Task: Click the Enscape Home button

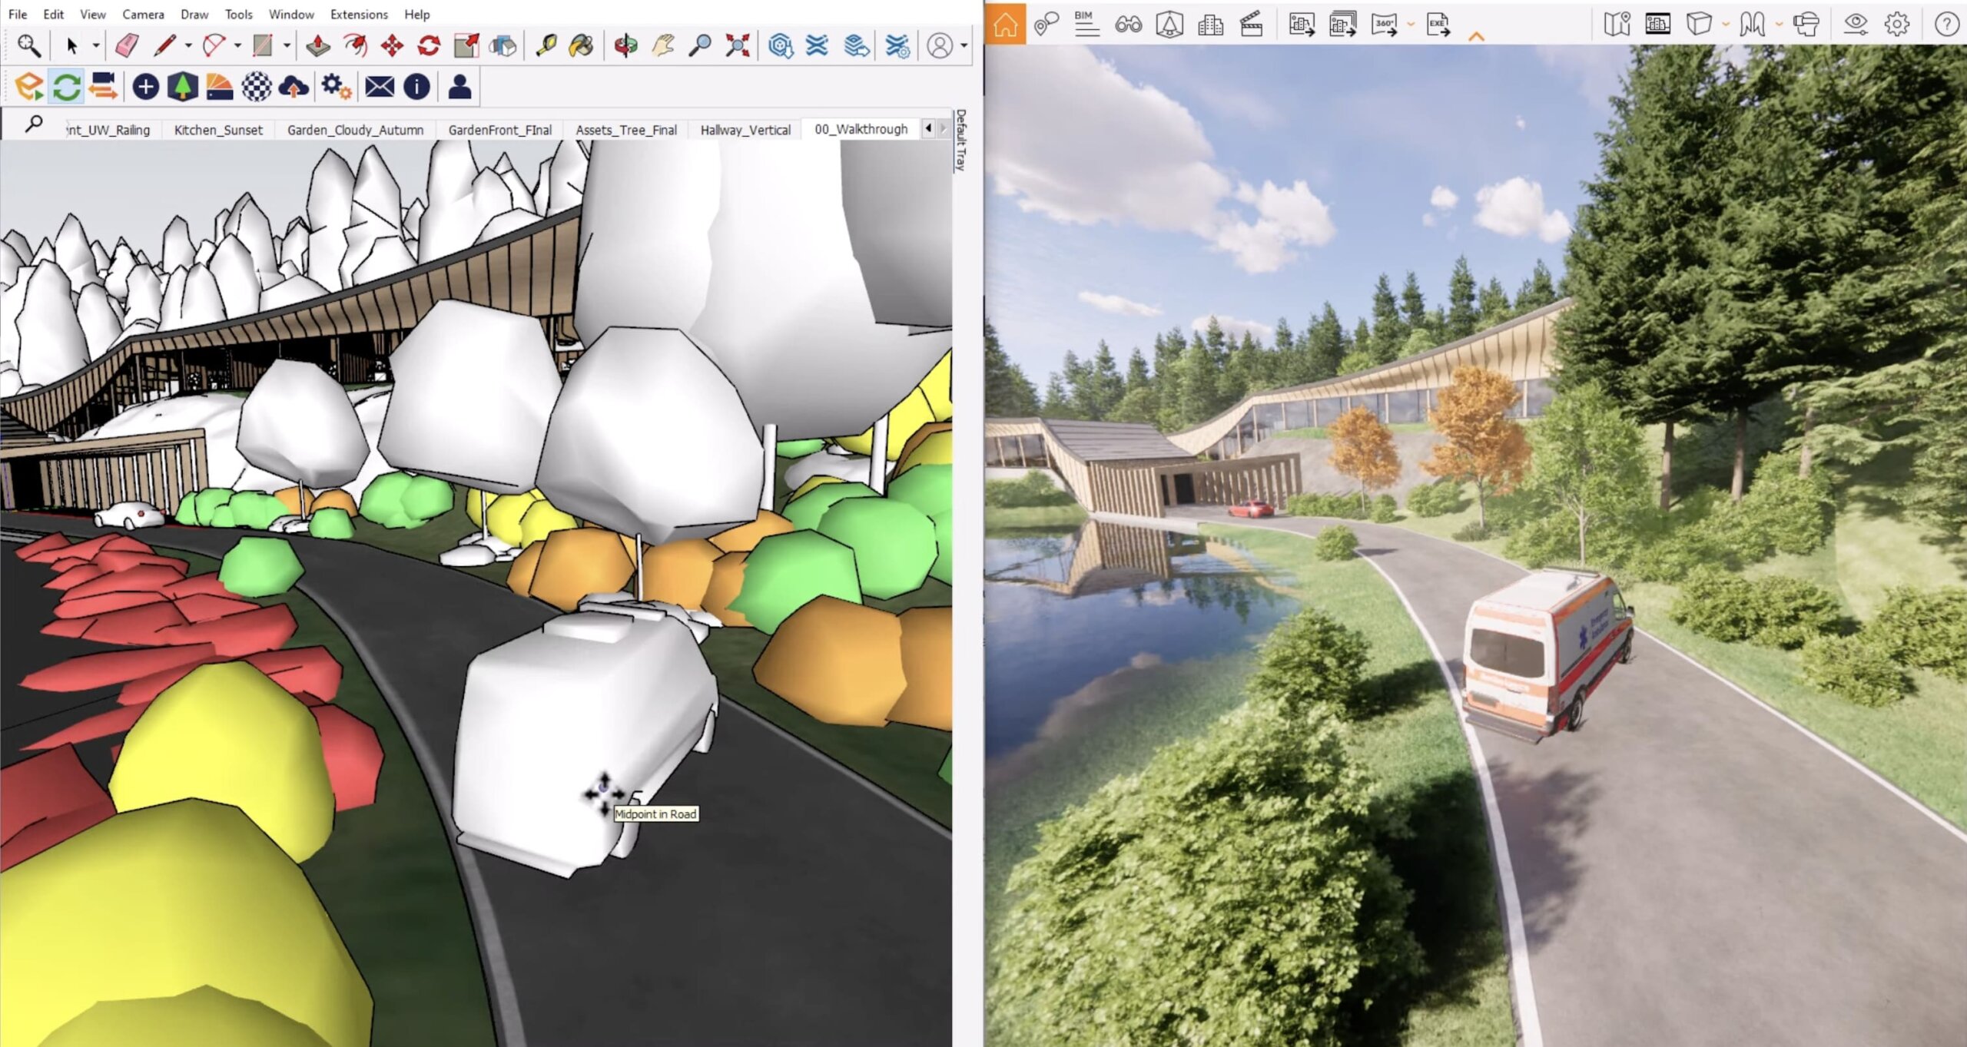Action: point(1005,25)
